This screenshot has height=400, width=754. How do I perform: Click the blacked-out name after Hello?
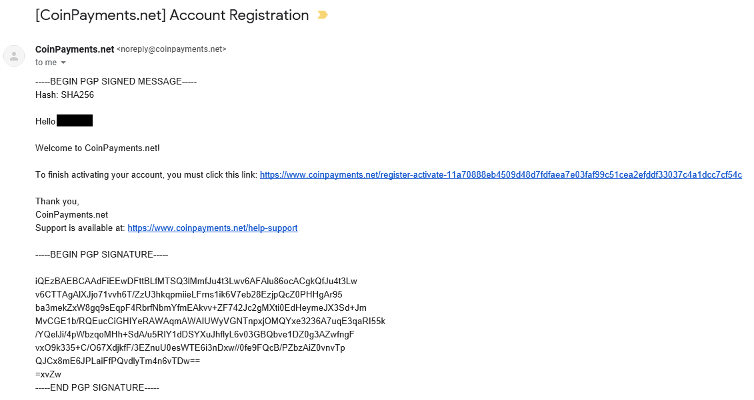pos(75,121)
